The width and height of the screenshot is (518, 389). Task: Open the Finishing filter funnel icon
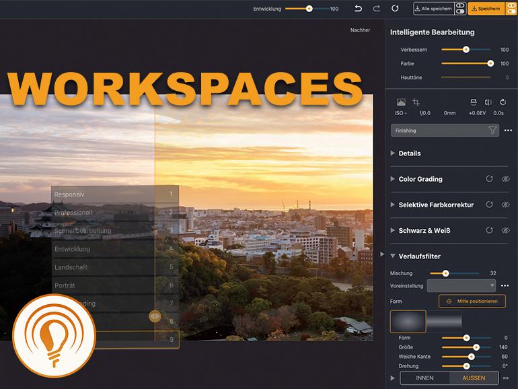(492, 131)
